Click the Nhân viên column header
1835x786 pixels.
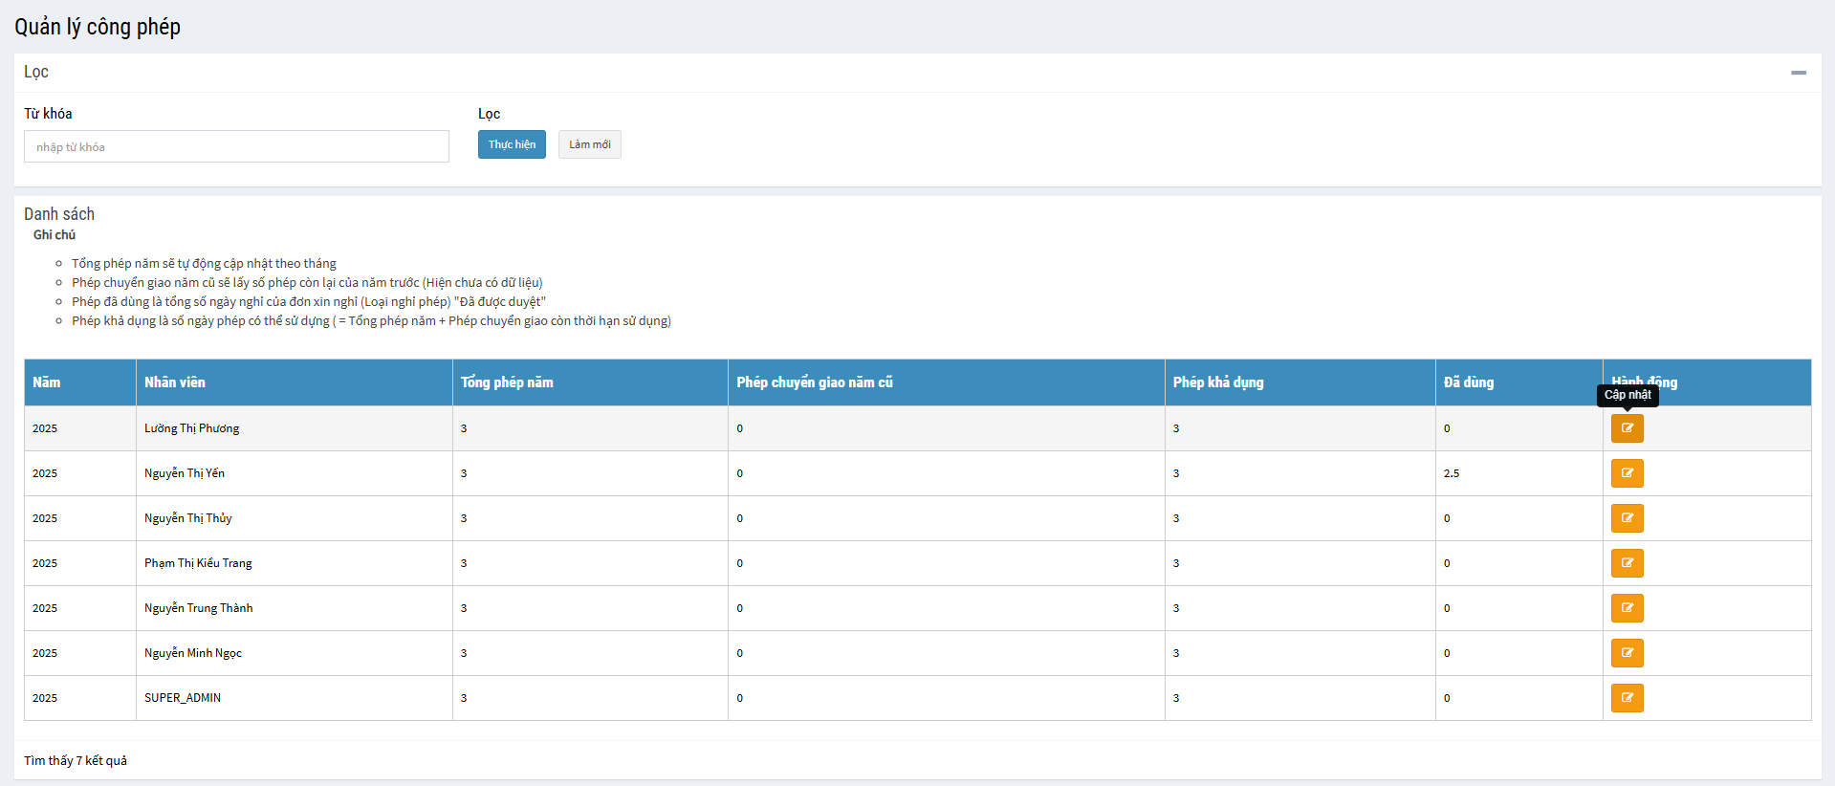pos(175,382)
